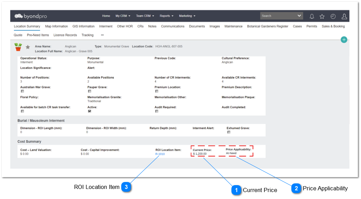361x199 pixels.
Task: Open the Sales & Booking tab
Action: [333, 26]
